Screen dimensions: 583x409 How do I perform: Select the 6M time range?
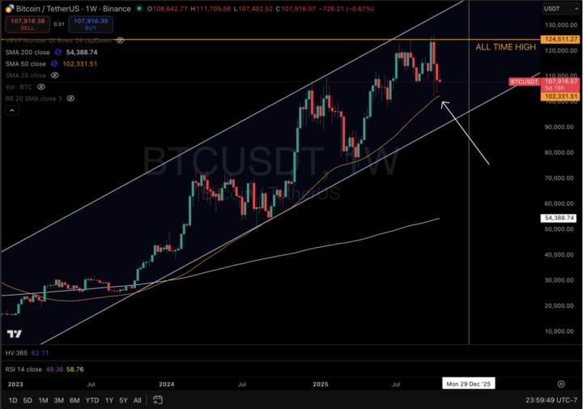coord(74,400)
